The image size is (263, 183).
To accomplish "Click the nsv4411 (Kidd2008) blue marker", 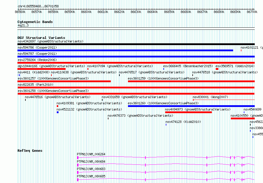I will pos(19,75).
